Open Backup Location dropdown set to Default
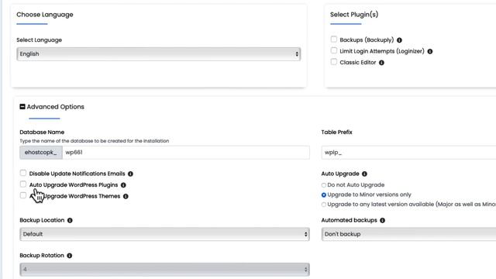Screen dimensions: 496x279 pyautogui.click(x=164, y=234)
